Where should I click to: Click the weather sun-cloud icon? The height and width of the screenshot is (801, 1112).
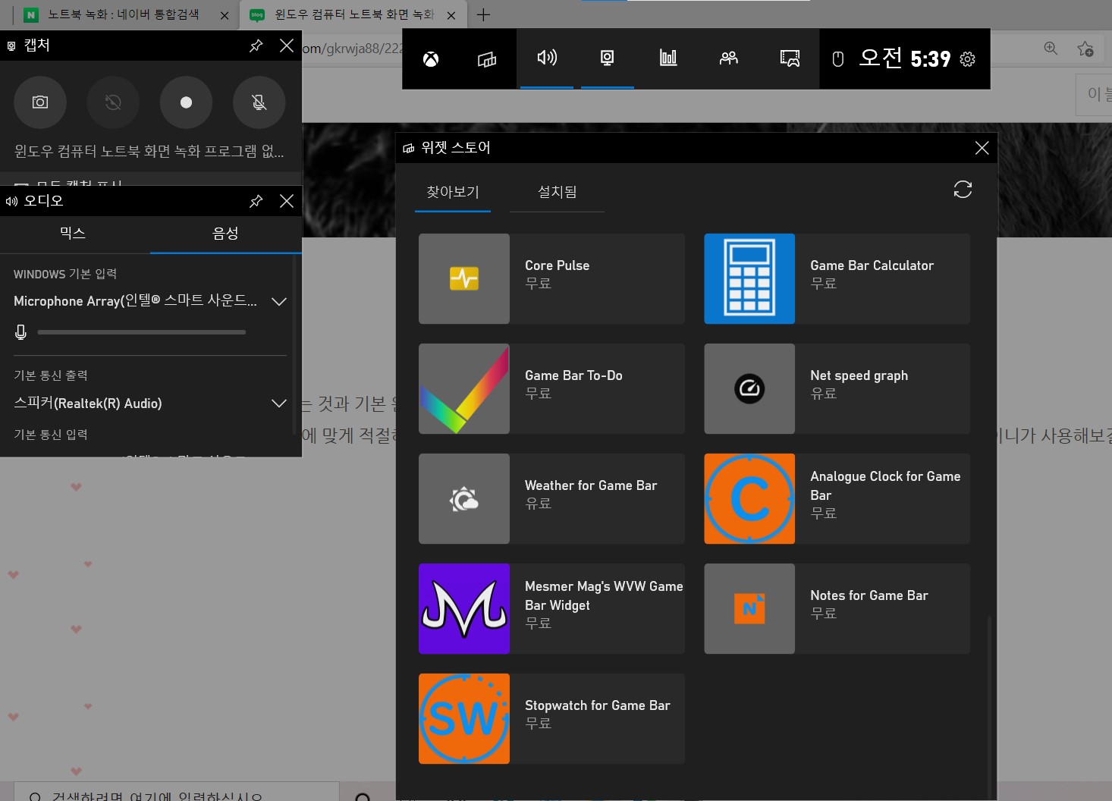point(464,498)
